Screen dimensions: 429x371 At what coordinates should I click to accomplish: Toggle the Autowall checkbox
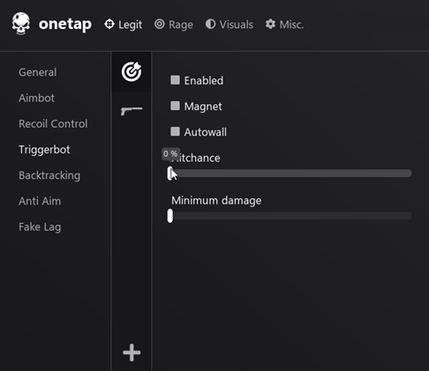pos(175,131)
